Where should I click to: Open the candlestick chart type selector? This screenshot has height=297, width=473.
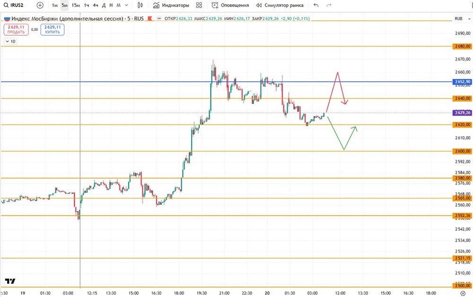[140, 5]
